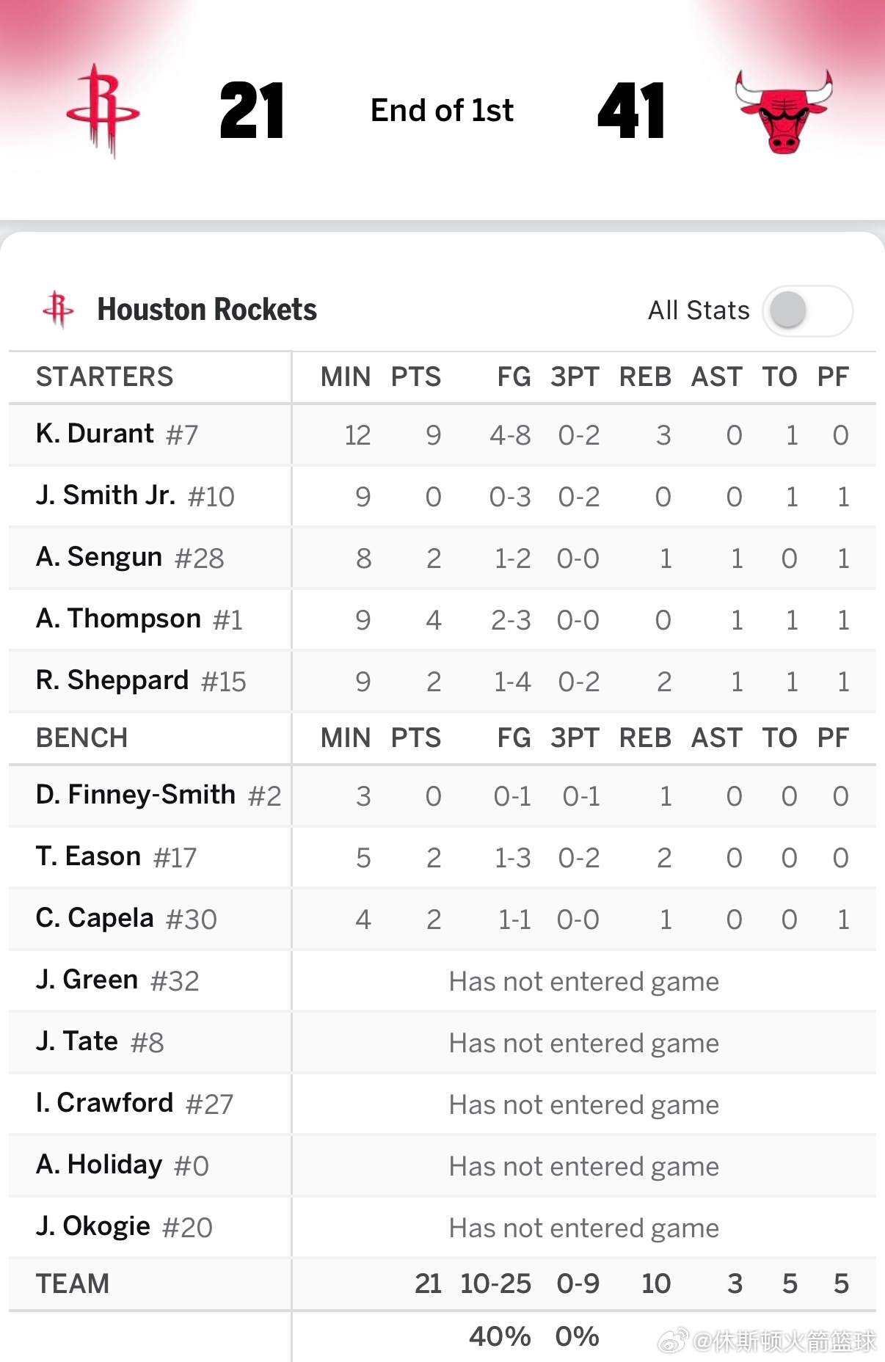Tap the End of 1st game status
Image resolution: width=885 pixels, height=1362 pixels.
(x=442, y=110)
